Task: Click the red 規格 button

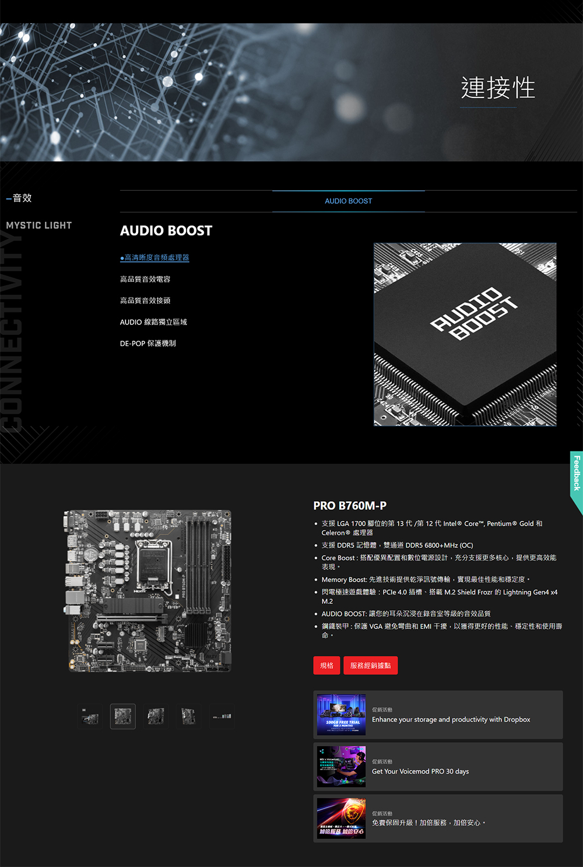Action: click(x=326, y=665)
